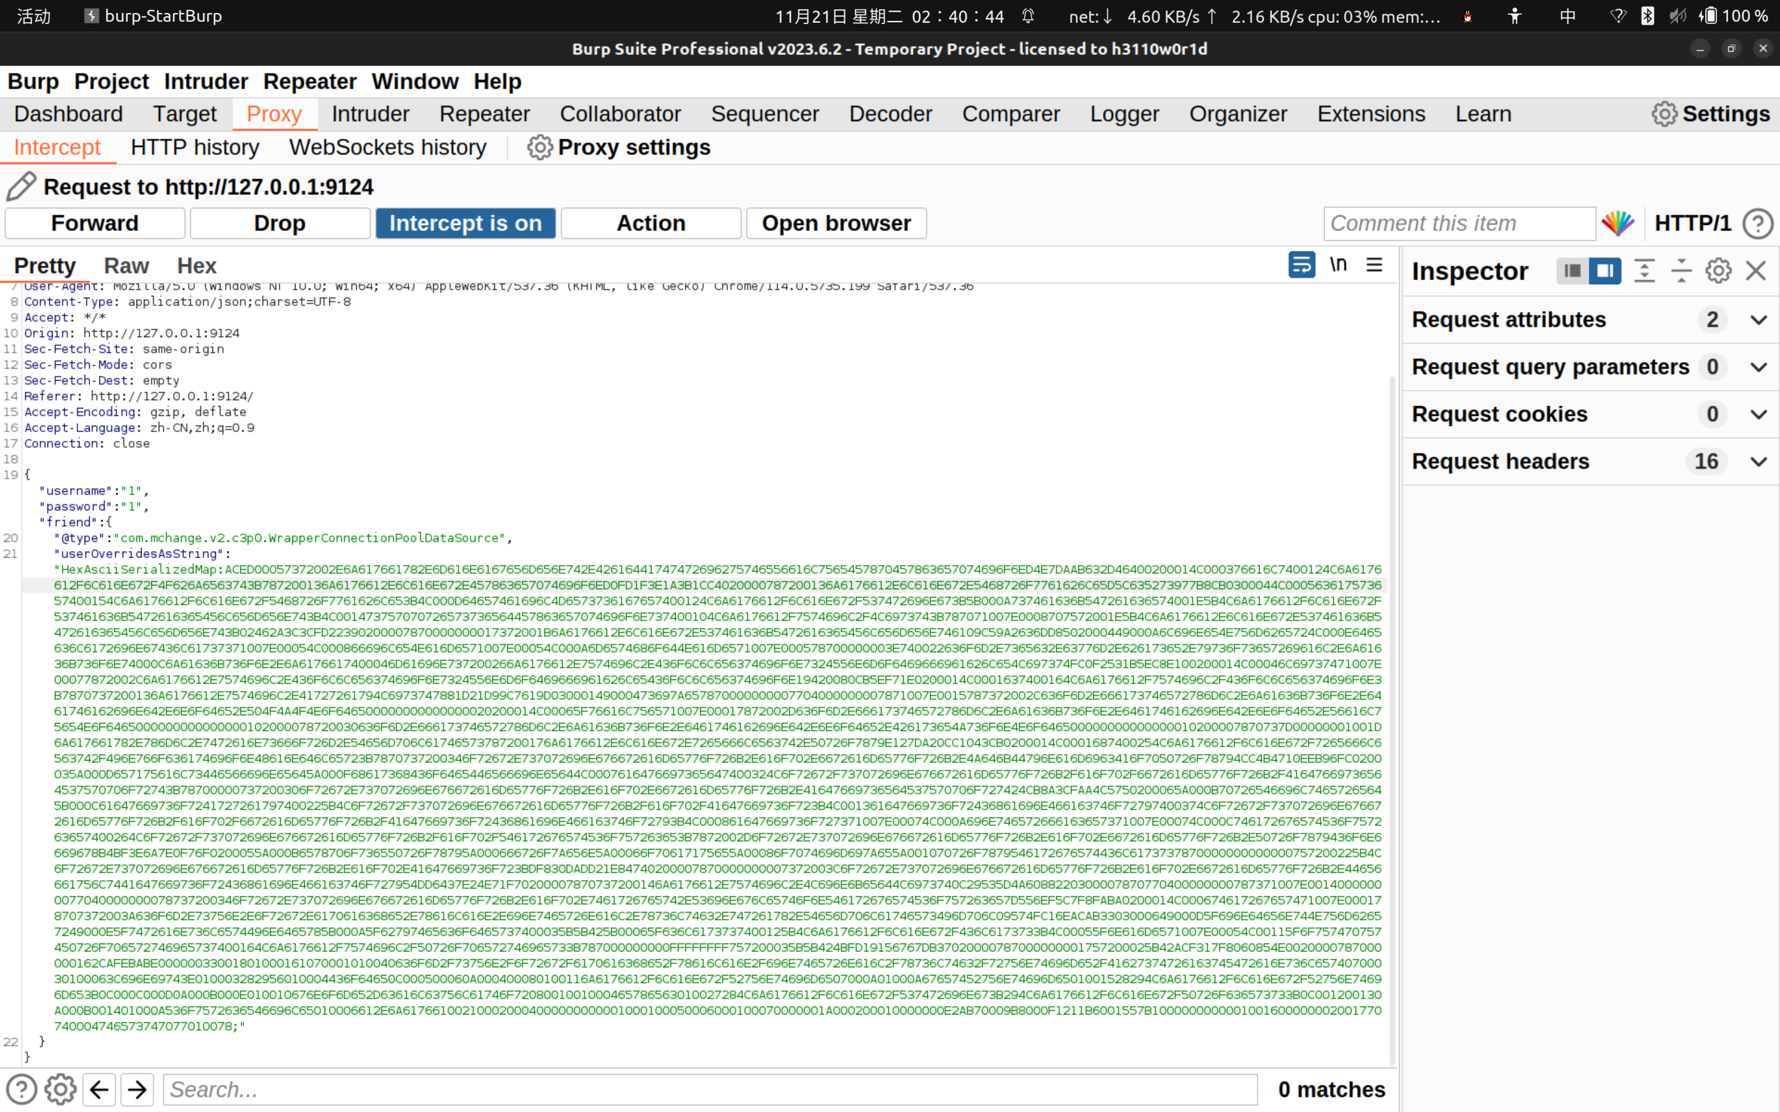Switch to HTTP history tab
This screenshot has width=1780, height=1112.
click(195, 147)
